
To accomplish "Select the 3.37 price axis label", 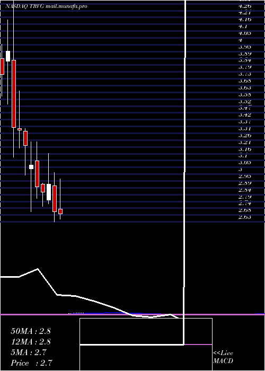I will [245, 122].
